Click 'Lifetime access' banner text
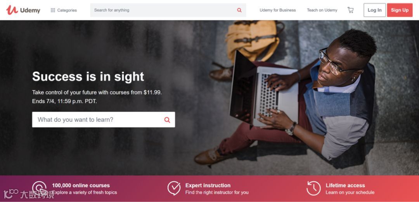 pyautogui.click(x=345, y=185)
